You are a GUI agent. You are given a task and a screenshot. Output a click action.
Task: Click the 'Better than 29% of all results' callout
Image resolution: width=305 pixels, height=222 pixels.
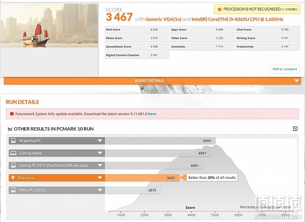pos(212,178)
